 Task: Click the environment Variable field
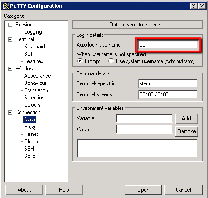click(x=145, y=118)
